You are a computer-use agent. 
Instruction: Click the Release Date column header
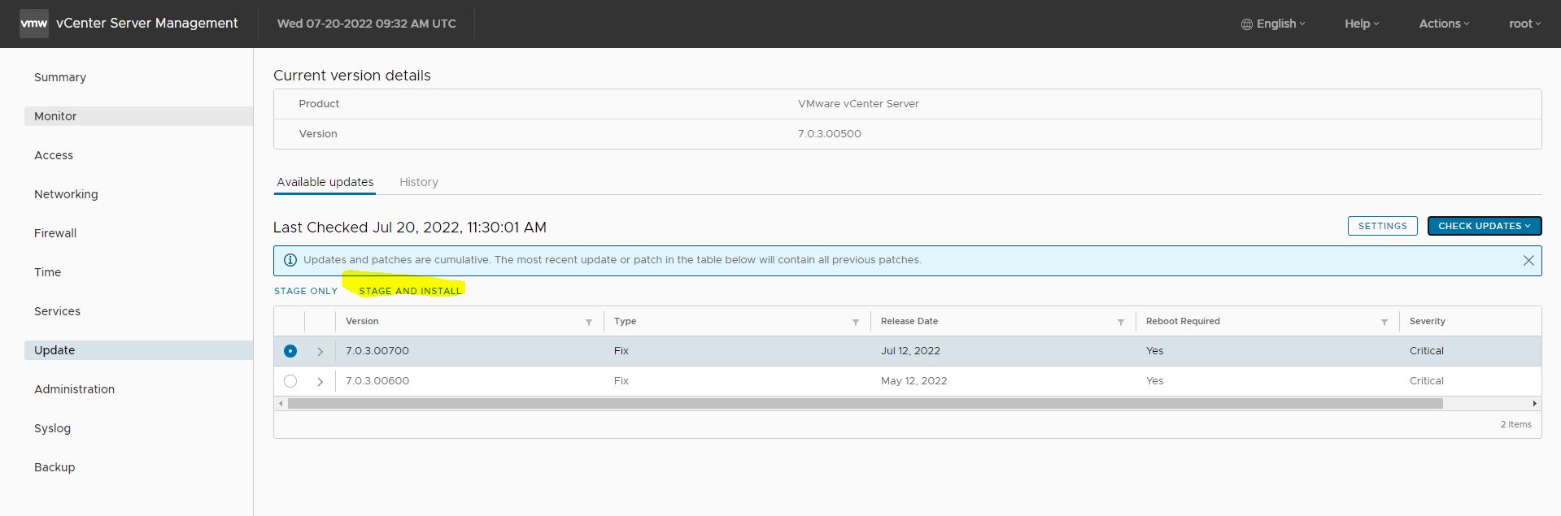coord(909,321)
